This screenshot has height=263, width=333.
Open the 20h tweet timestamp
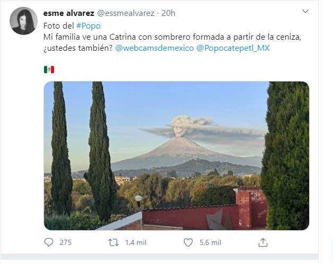[x=168, y=13]
